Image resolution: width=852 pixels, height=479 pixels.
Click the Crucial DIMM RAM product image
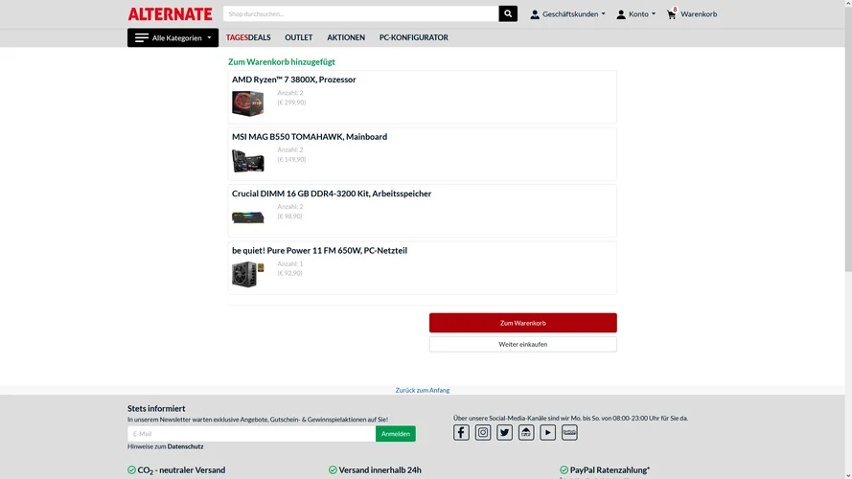click(248, 217)
